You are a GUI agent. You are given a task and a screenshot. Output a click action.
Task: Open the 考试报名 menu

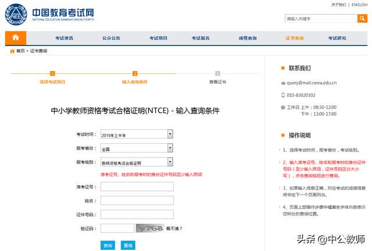tap(201, 38)
